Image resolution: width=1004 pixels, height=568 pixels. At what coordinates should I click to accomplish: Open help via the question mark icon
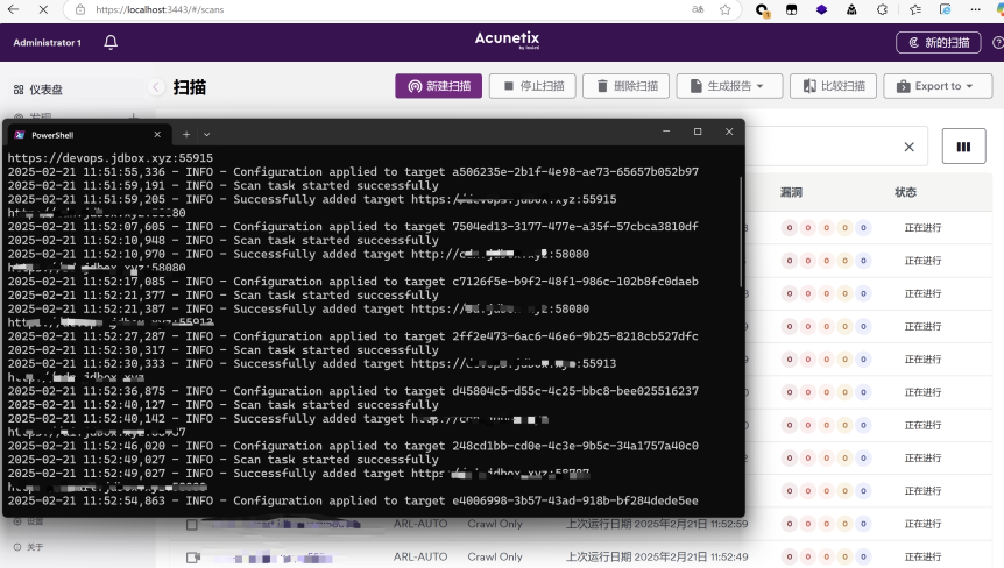click(997, 42)
